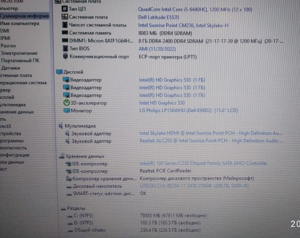Screen dimensions: 300x238
Task: Click the memory icon beside Системная память
Action: click(65, 33)
